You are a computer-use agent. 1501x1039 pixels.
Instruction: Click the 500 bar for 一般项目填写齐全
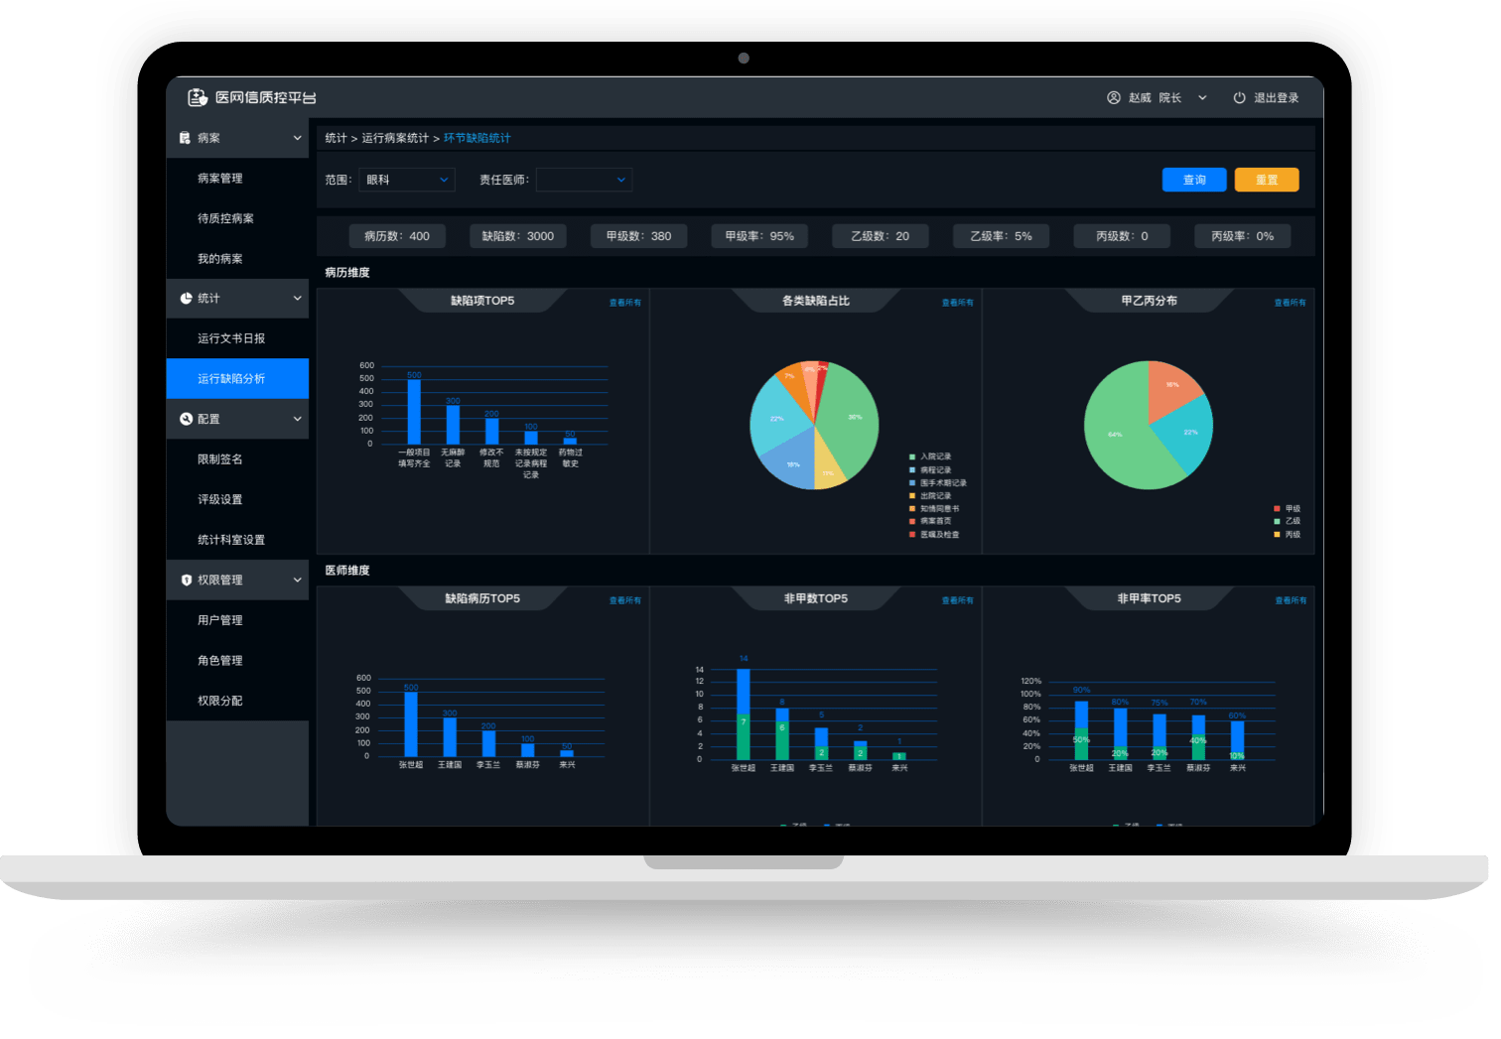414,412
